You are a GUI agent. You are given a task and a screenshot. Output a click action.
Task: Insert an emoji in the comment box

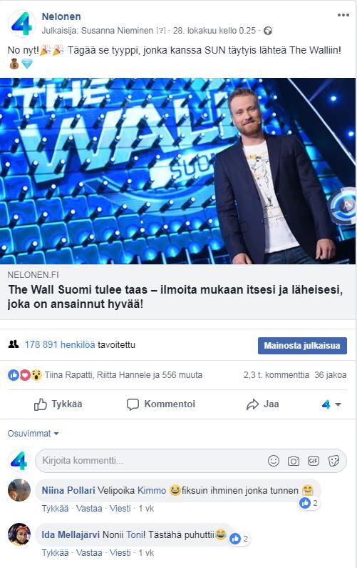tap(274, 460)
